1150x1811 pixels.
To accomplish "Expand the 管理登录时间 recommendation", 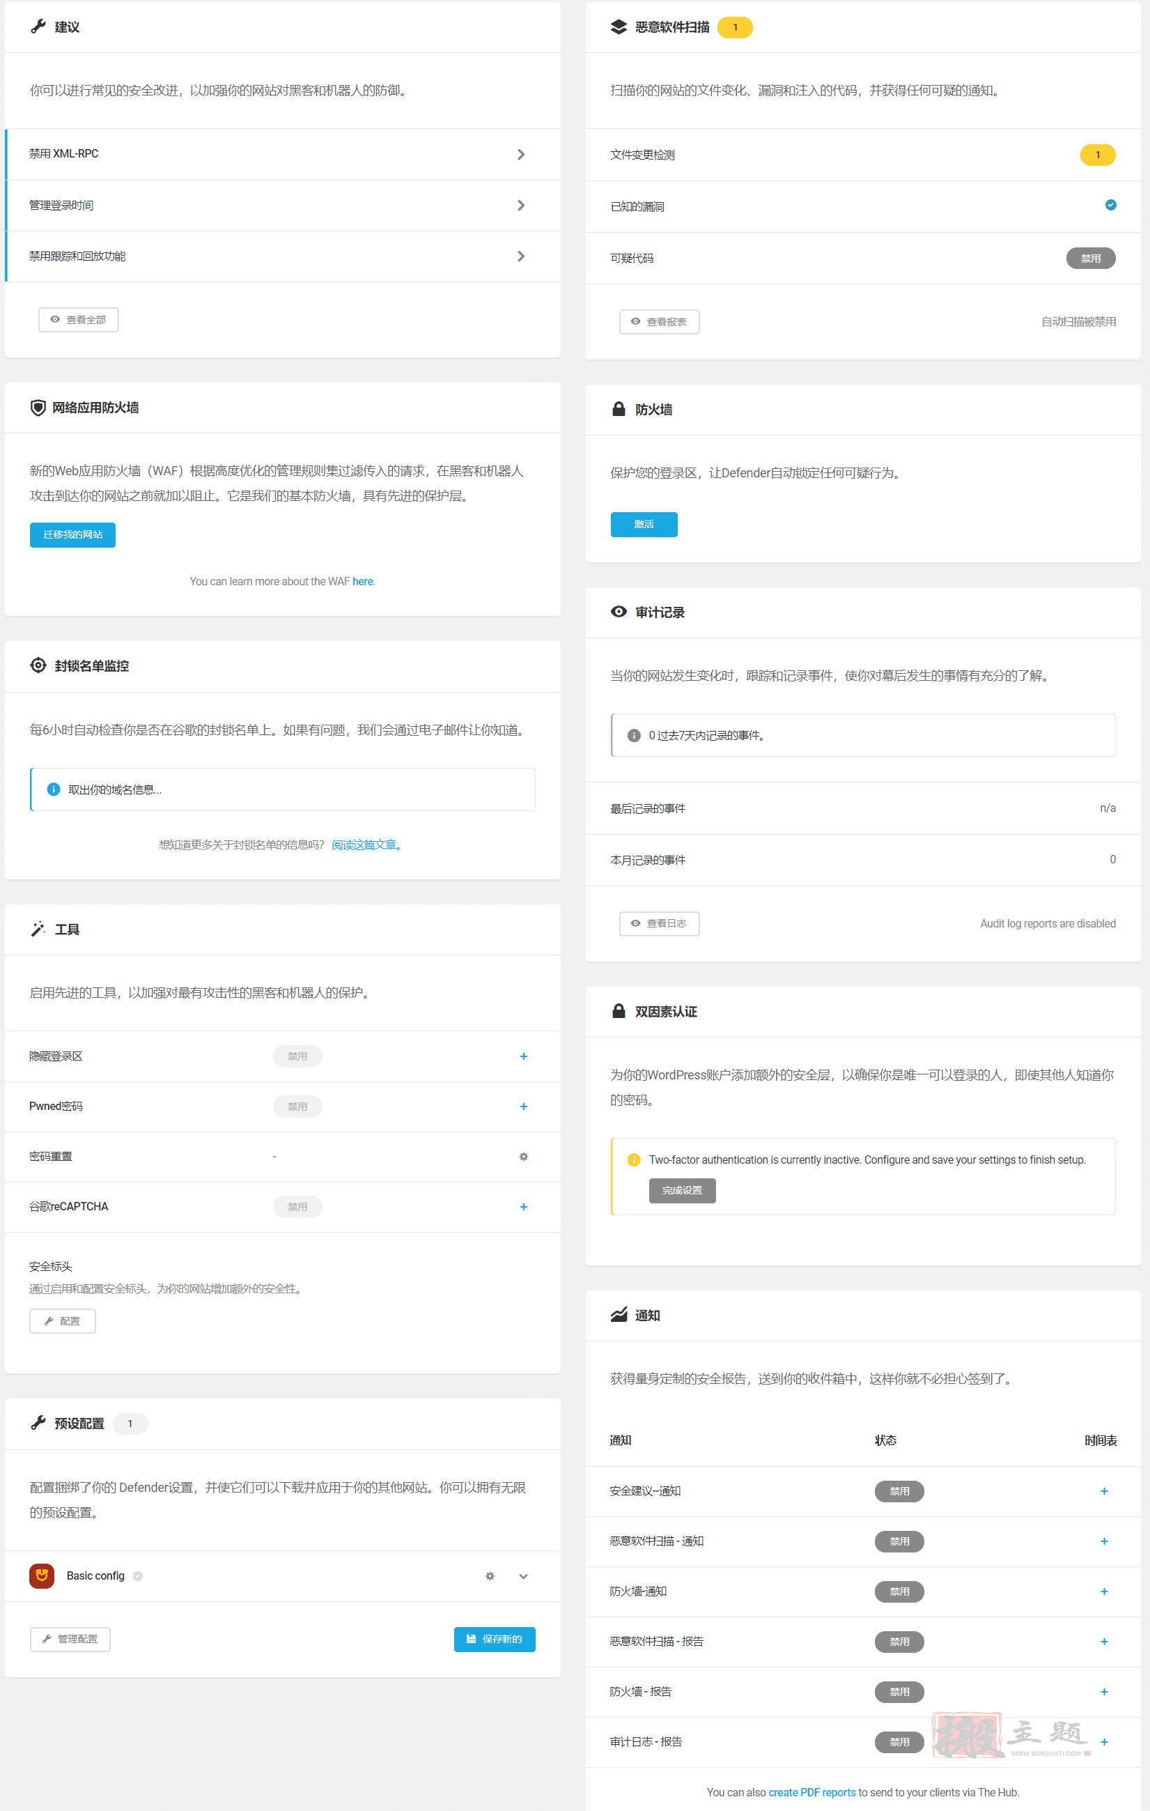I will pos(520,206).
